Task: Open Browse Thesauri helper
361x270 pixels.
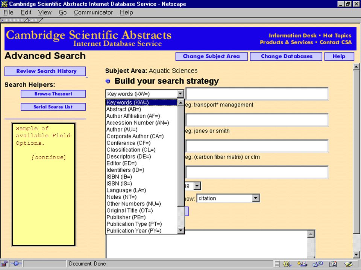Action: [x=53, y=94]
